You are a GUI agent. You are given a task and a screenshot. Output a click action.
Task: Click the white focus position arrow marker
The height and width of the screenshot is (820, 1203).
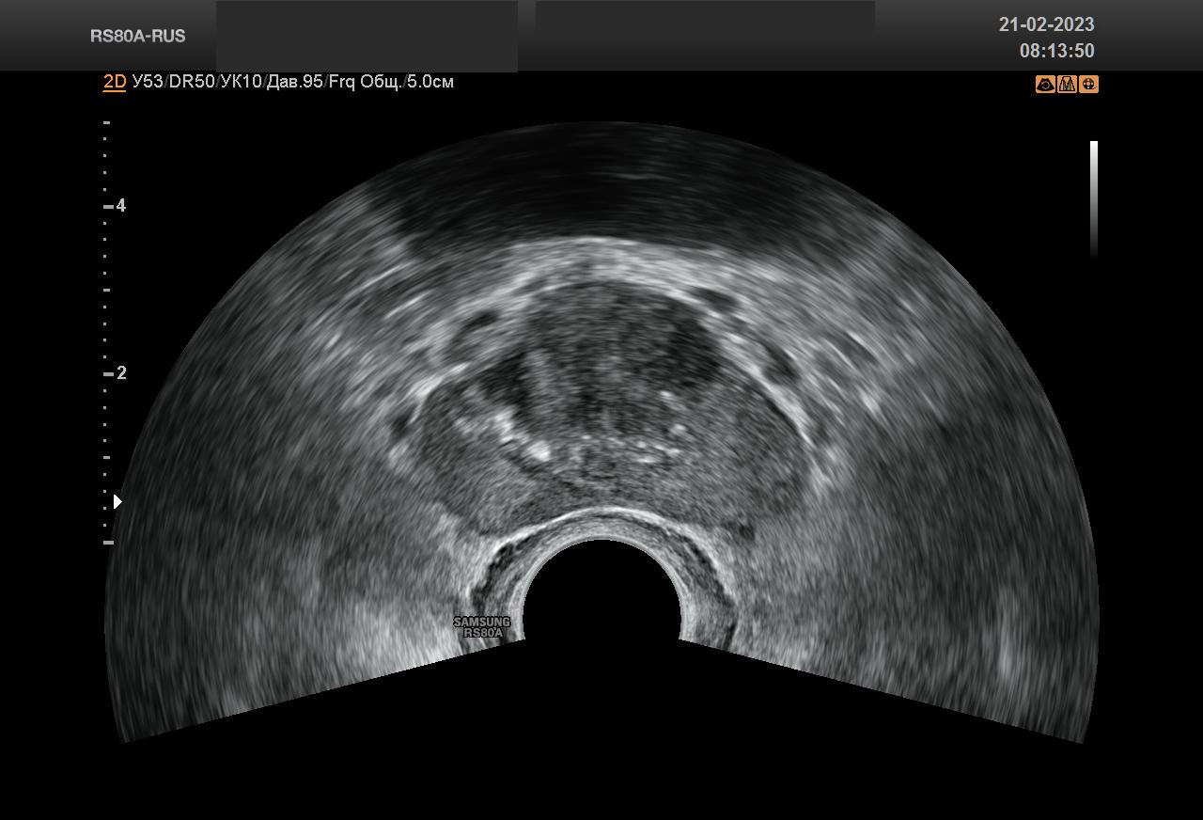pyautogui.click(x=117, y=502)
